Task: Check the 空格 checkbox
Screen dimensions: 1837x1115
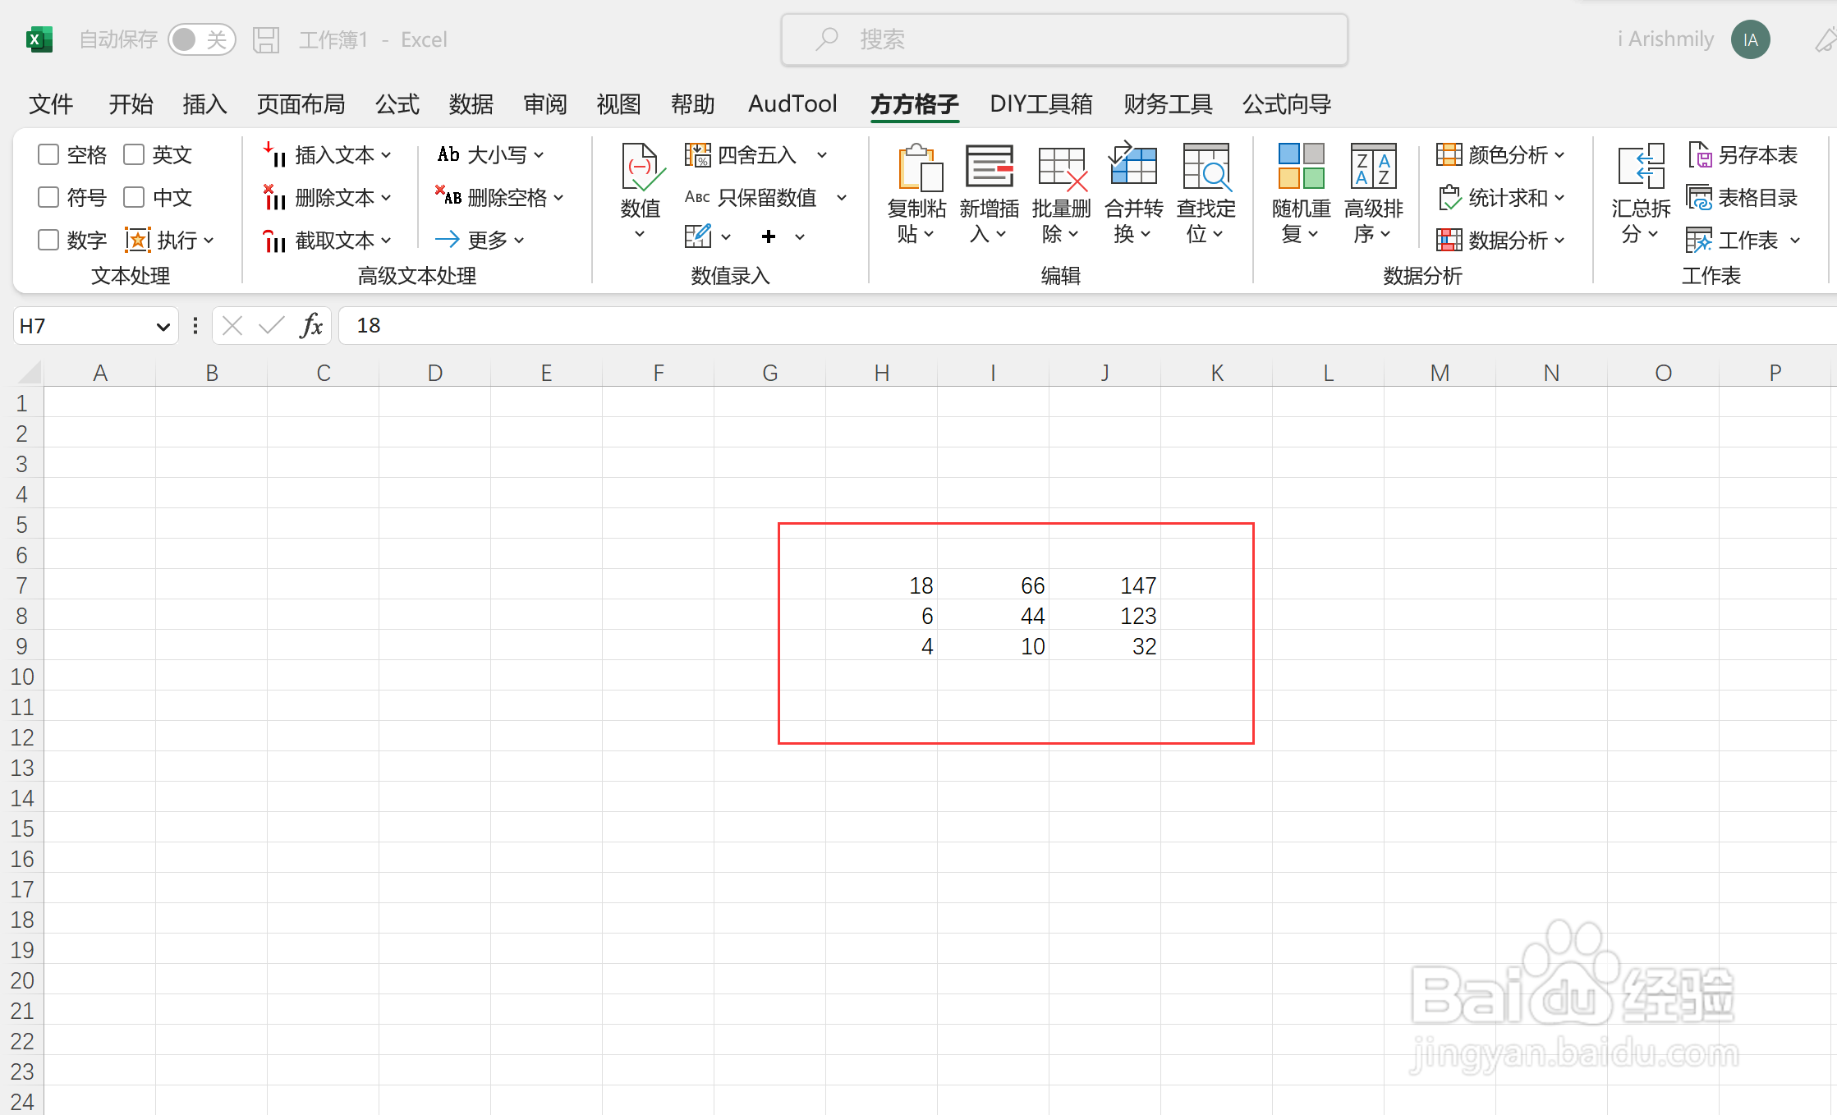Action: (48, 154)
